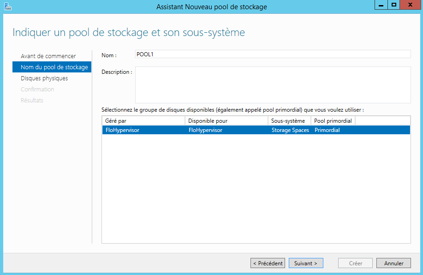Viewport: 423px width, 275px height.
Task: Click the wizard icon in title bar
Action: [x=7, y=6]
